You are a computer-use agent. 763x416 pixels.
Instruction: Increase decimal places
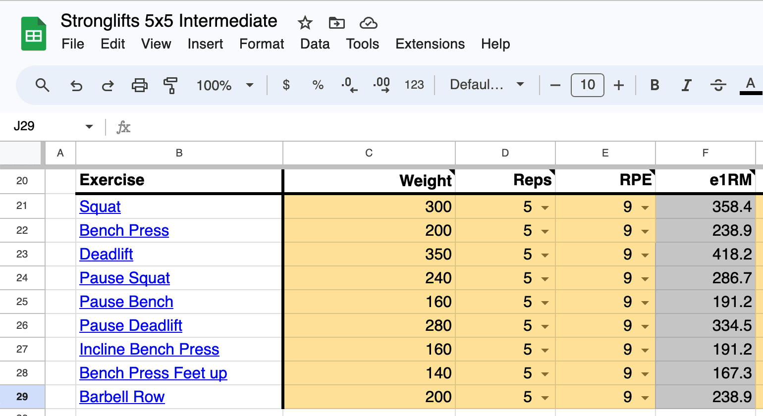click(x=381, y=85)
